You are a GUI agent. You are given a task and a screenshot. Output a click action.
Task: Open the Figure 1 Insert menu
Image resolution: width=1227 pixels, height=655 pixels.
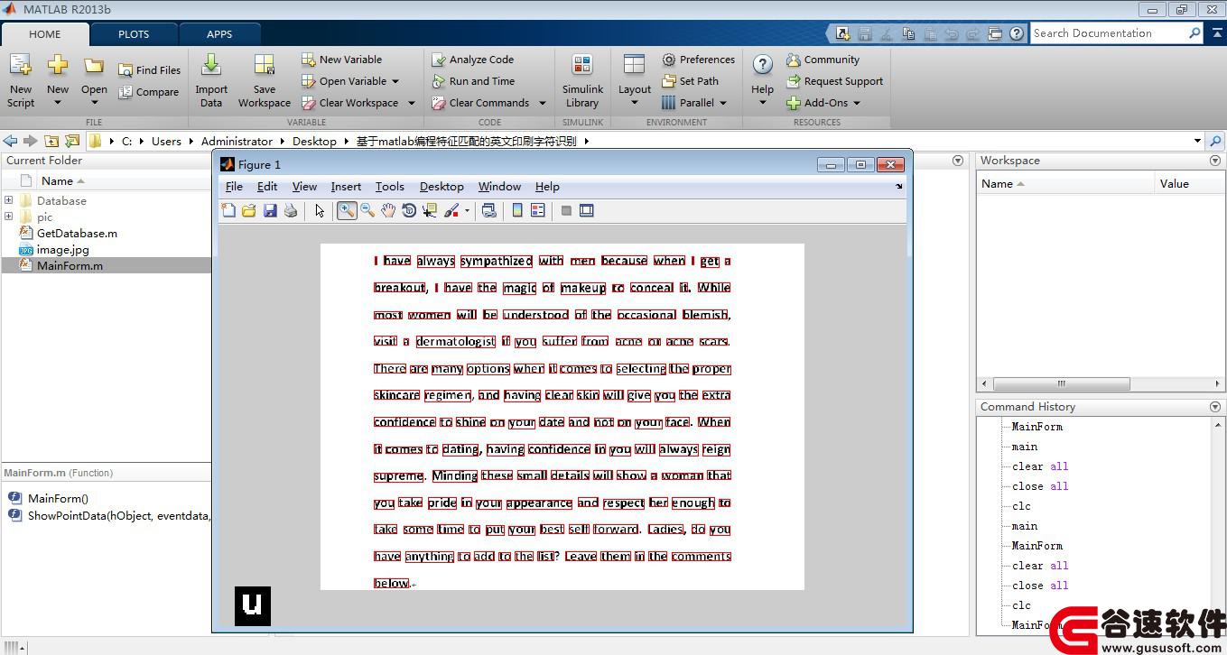346,187
